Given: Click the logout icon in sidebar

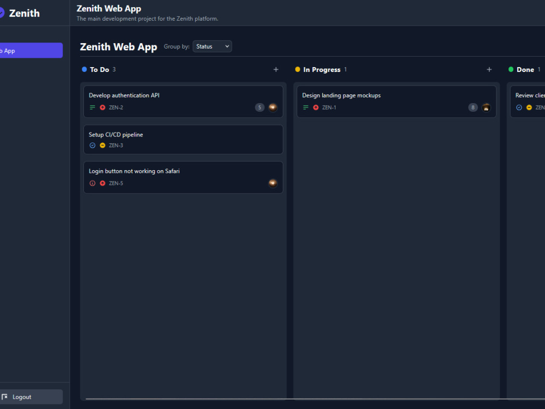Looking at the screenshot, I should pyautogui.click(x=4, y=397).
